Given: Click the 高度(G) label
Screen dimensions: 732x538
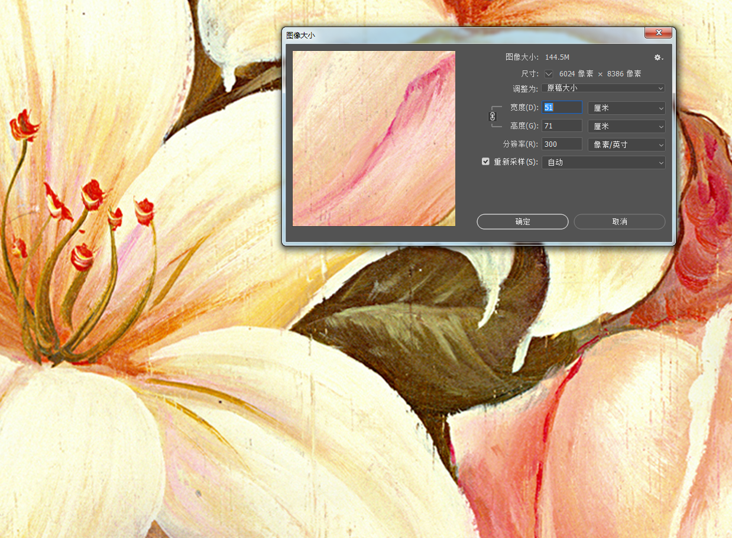Looking at the screenshot, I should (524, 126).
